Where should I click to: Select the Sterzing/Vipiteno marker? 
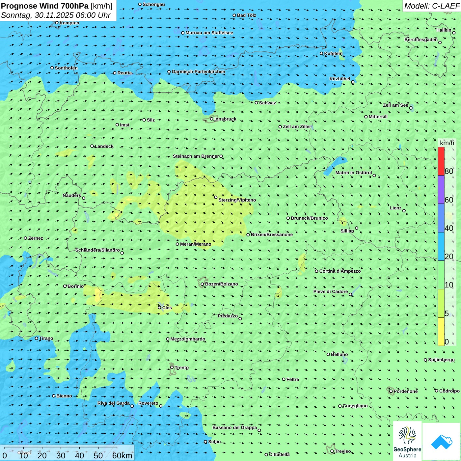[x=216, y=197]
